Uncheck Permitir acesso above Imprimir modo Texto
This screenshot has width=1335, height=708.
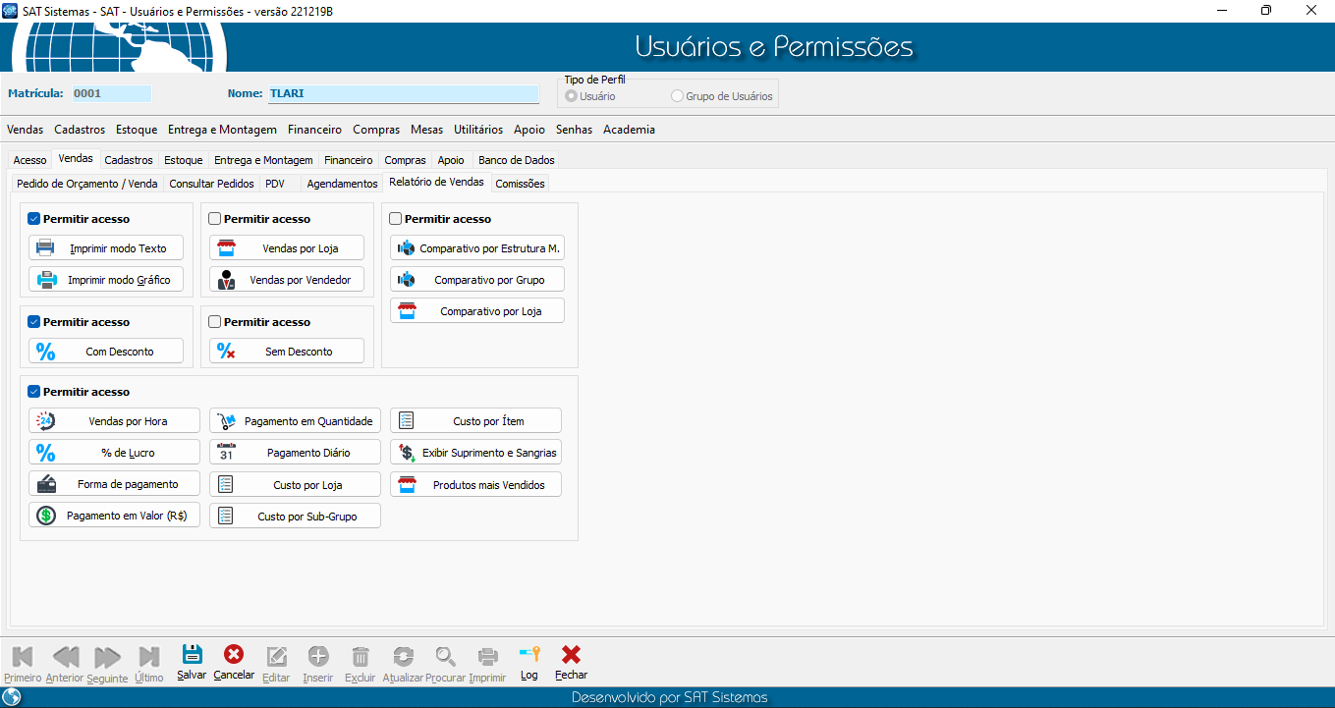coord(34,219)
